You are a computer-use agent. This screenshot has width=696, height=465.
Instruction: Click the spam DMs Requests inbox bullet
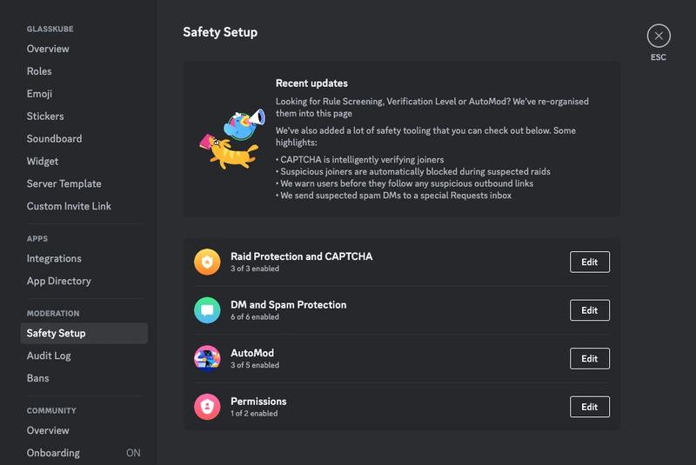point(394,196)
